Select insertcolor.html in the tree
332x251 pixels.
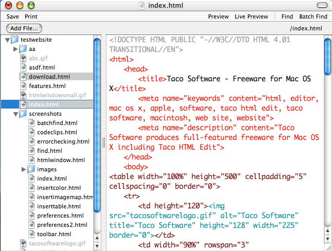[59, 188]
